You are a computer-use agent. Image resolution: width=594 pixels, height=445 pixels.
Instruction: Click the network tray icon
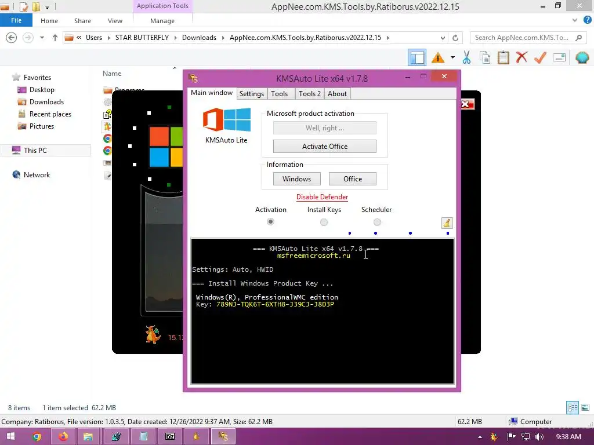pos(526,437)
